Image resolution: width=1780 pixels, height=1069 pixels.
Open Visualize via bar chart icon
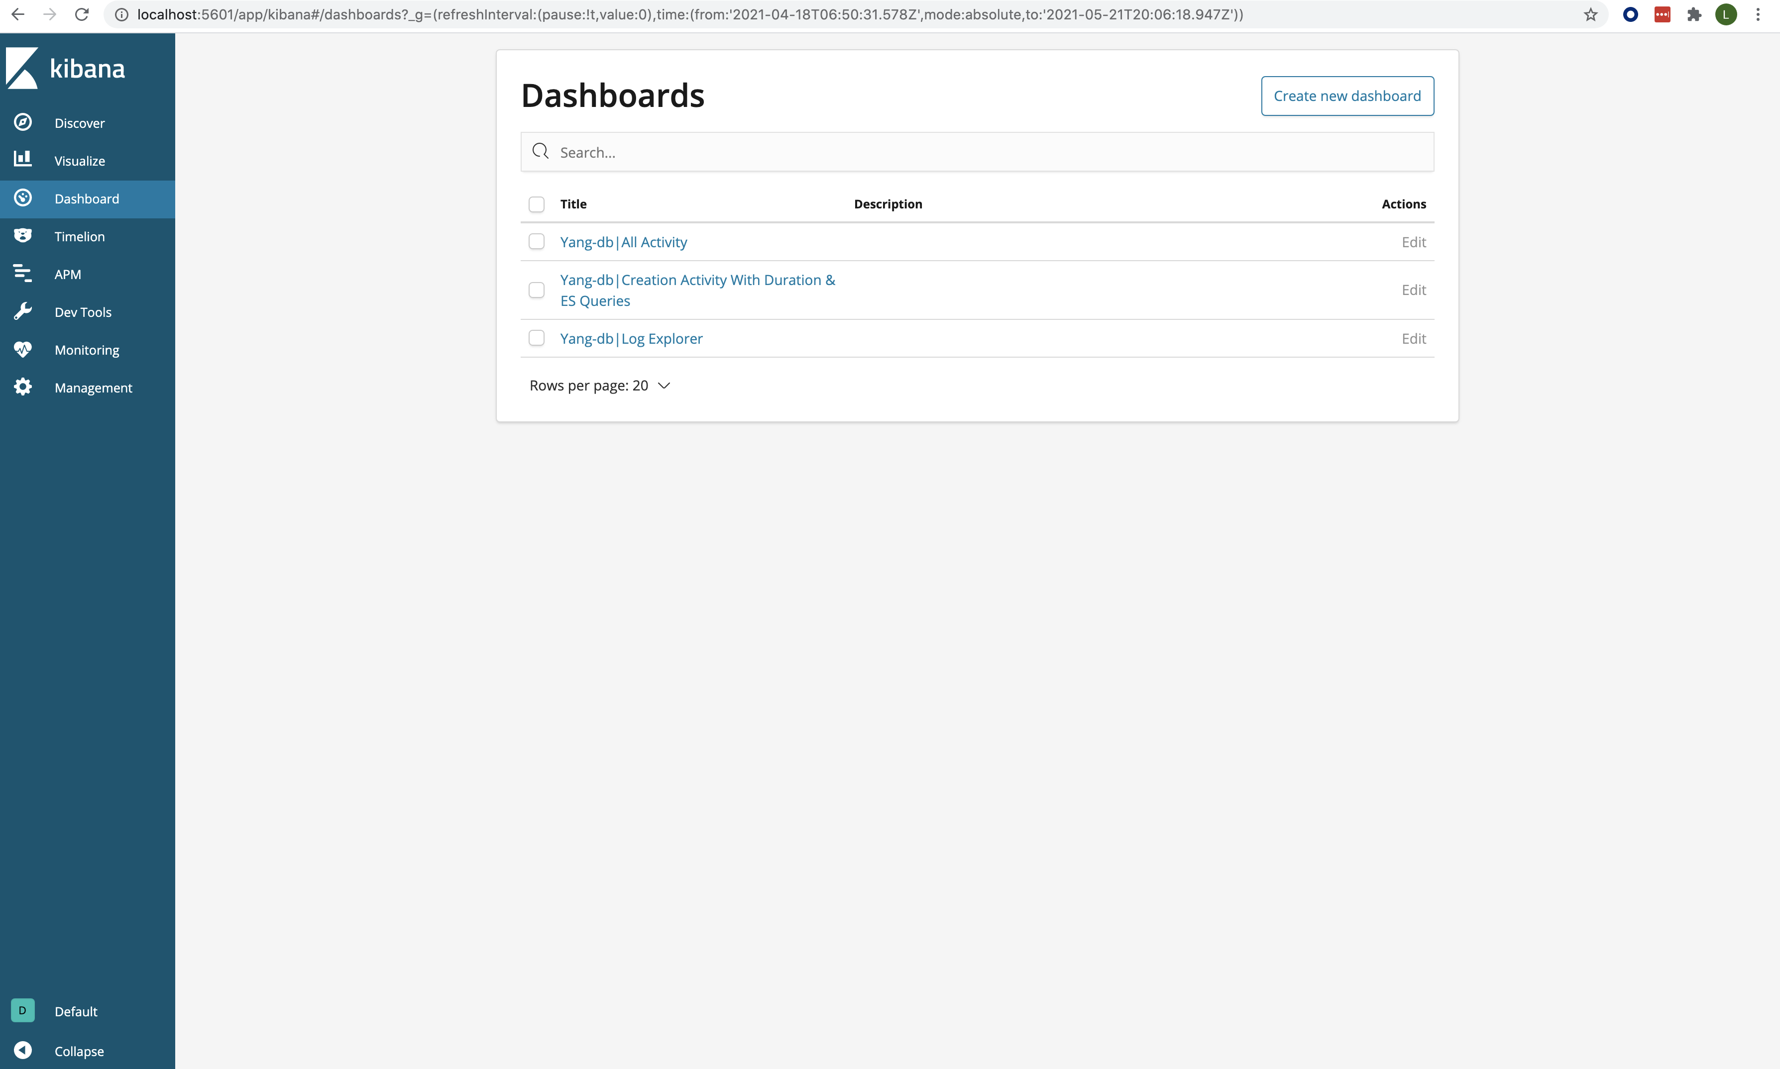(23, 159)
